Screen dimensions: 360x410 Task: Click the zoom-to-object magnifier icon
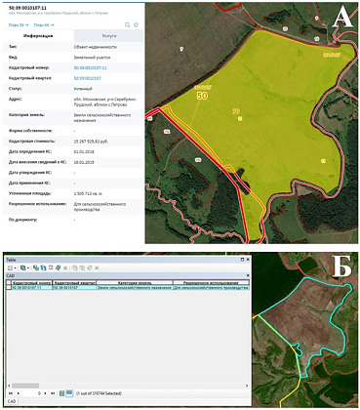pyautogui.click(x=128, y=25)
